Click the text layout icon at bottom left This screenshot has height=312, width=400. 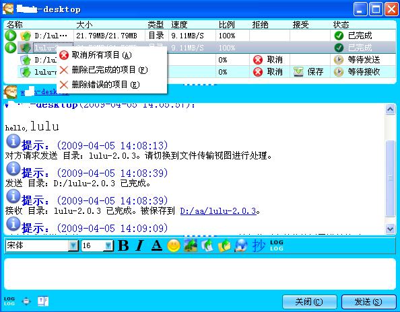point(43,301)
